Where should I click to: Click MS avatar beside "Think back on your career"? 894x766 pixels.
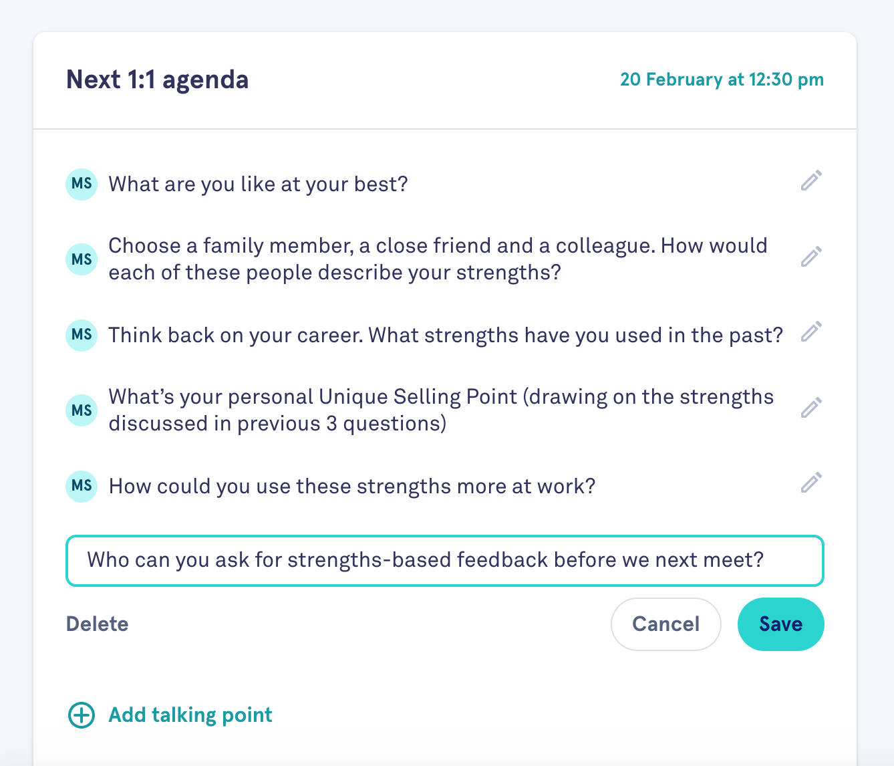point(82,335)
